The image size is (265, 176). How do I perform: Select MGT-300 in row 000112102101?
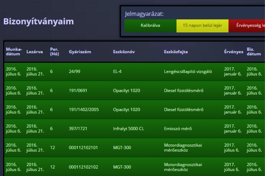tap(122, 148)
